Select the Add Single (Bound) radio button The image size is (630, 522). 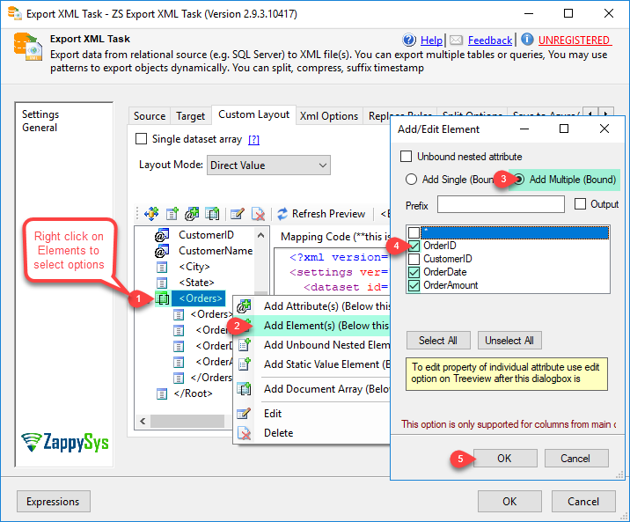point(411,180)
